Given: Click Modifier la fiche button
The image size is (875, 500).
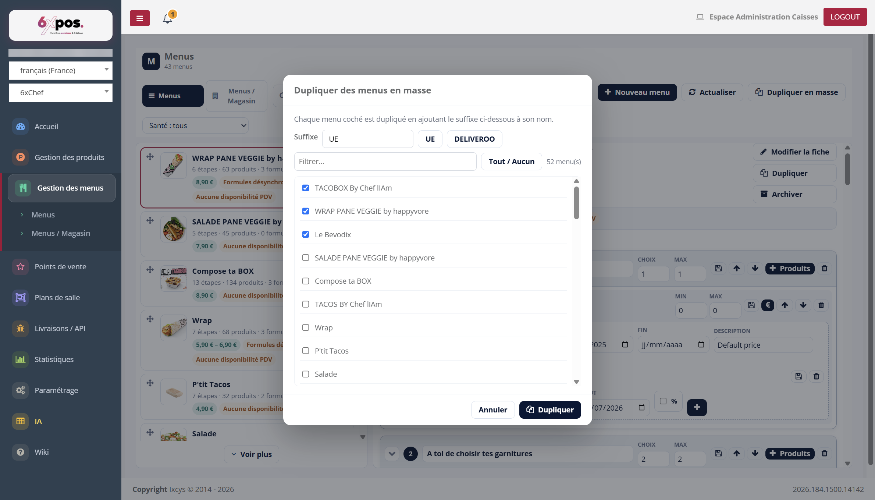Looking at the screenshot, I should [795, 152].
